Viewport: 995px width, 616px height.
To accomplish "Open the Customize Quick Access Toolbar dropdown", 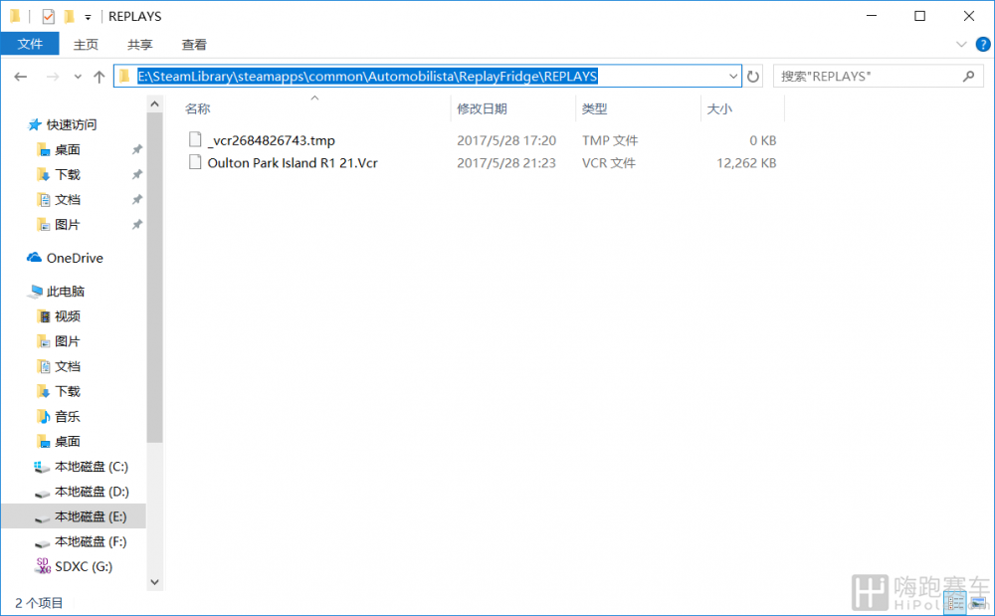I will 88,17.
